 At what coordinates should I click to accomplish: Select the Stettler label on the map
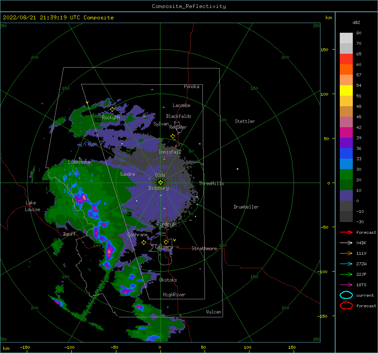click(x=245, y=121)
